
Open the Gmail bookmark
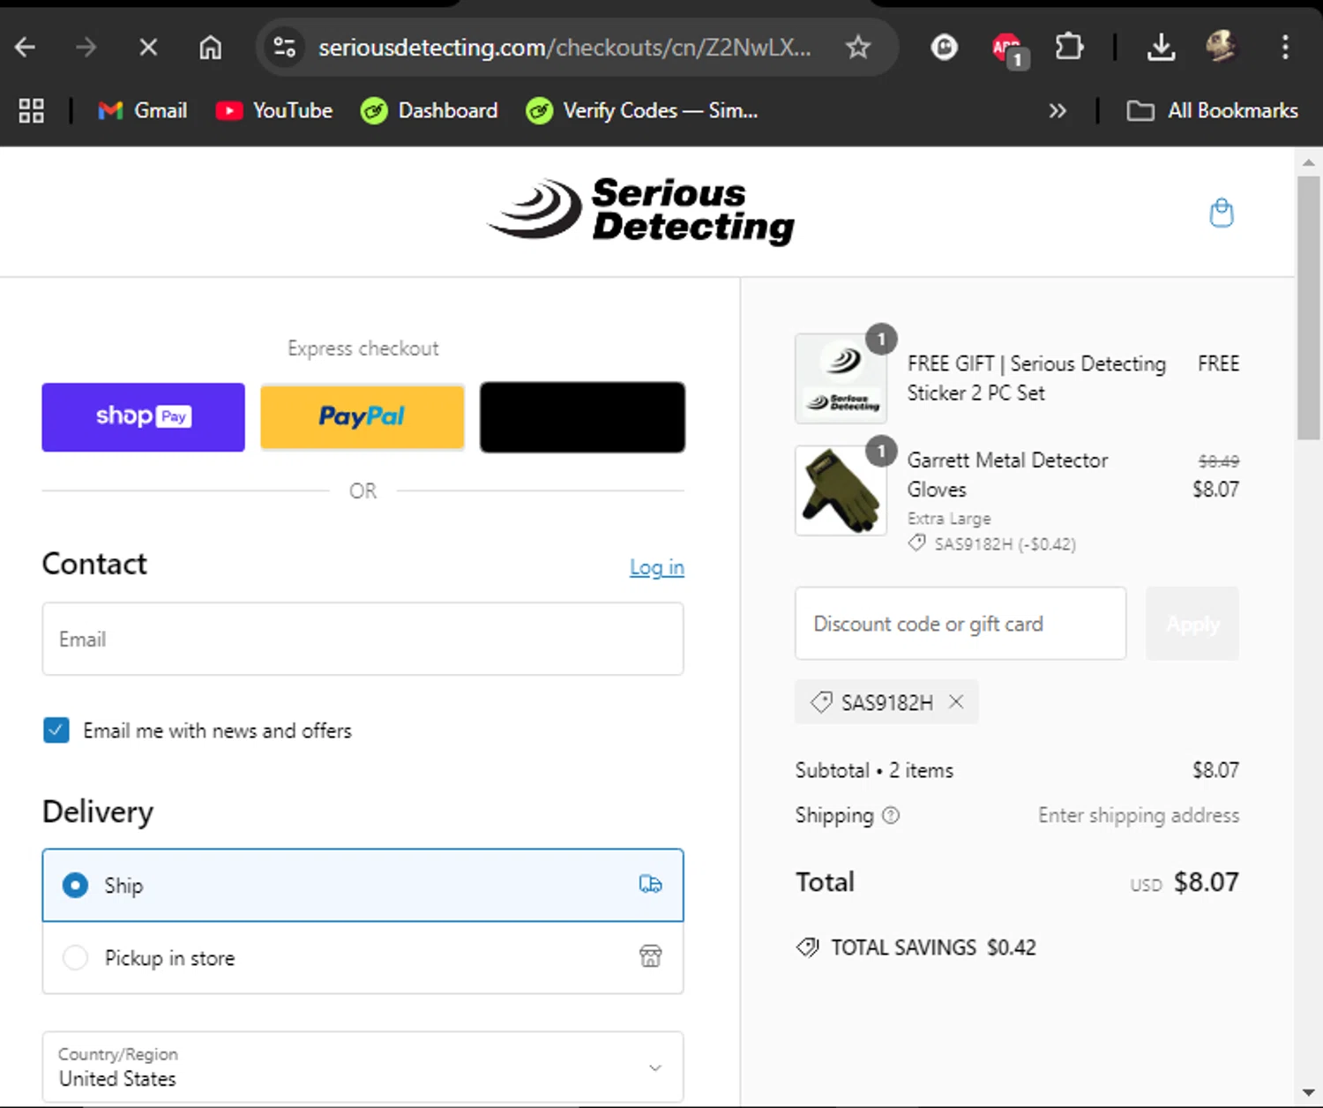143,110
